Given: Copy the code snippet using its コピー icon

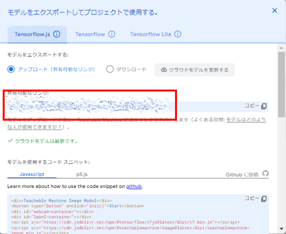Looking at the screenshot, I should [x=264, y=198].
